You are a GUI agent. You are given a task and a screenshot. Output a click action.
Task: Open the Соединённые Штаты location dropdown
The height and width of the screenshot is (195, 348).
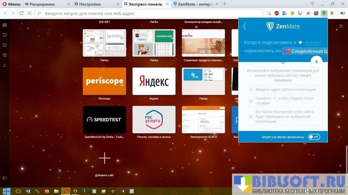point(305,51)
